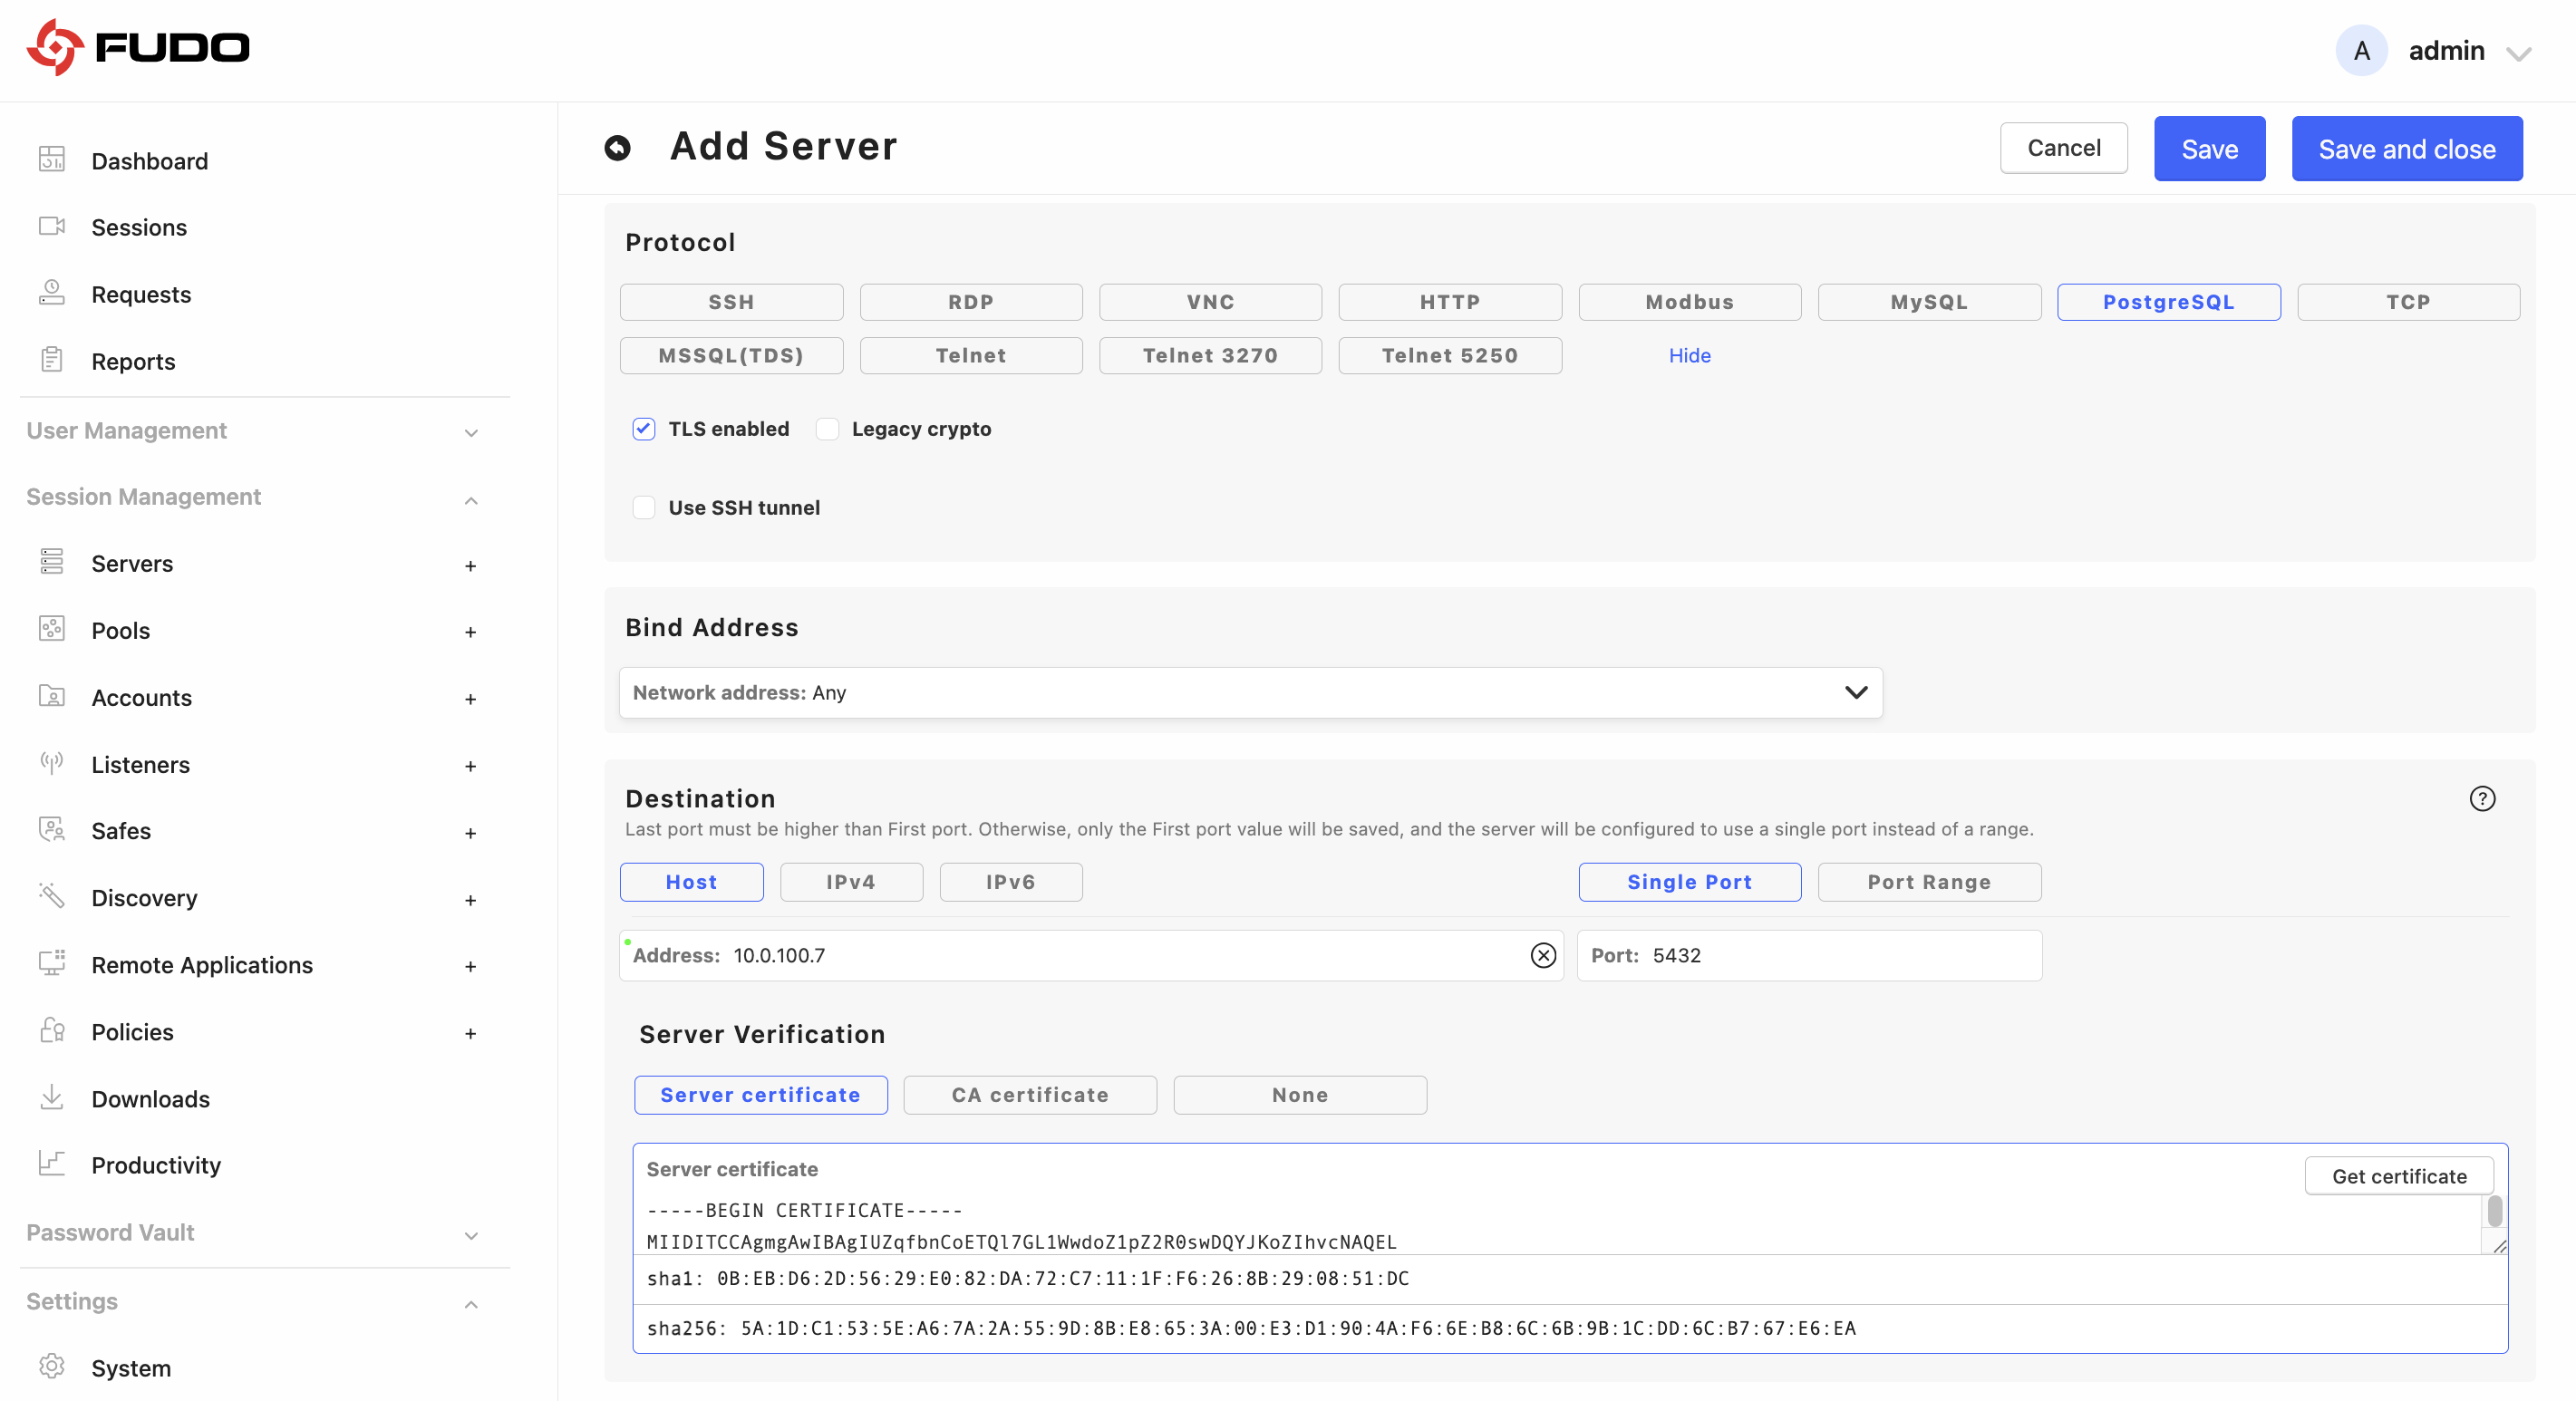Image resolution: width=2576 pixels, height=1401 pixels.
Task: Select the Modbus protocol
Action: tap(1690, 302)
